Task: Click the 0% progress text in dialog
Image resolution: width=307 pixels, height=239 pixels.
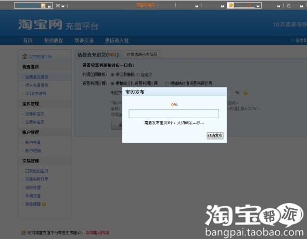Action: click(x=174, y=105)
